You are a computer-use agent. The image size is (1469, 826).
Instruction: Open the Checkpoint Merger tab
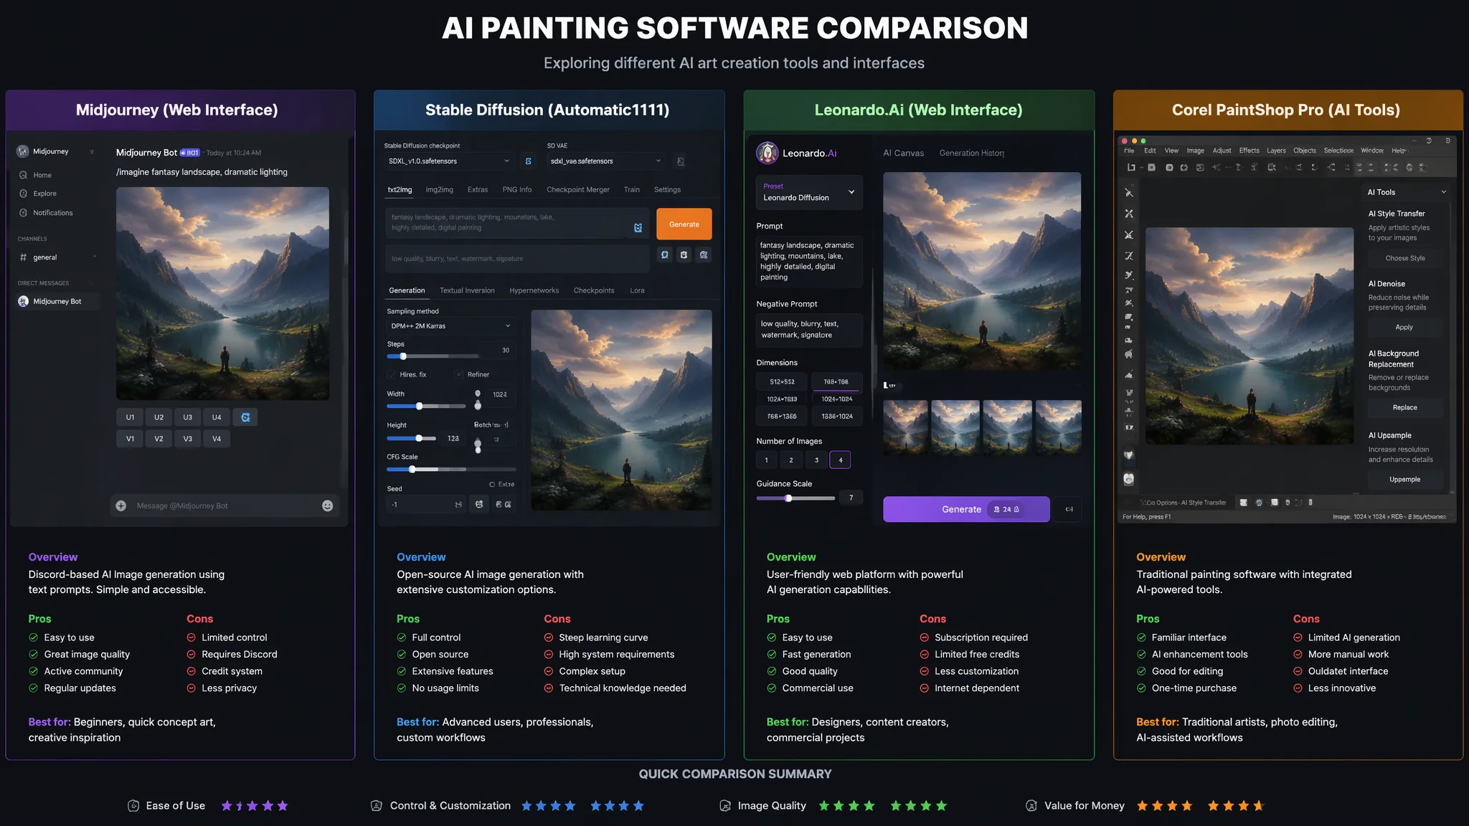578,190
